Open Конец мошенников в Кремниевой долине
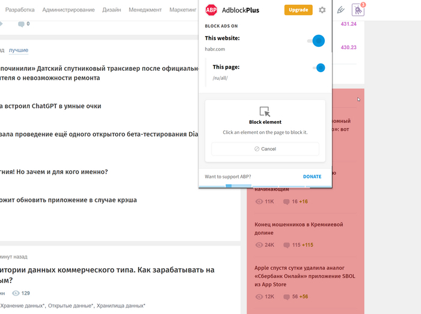The image size is (421, 314). pos(298,229)
